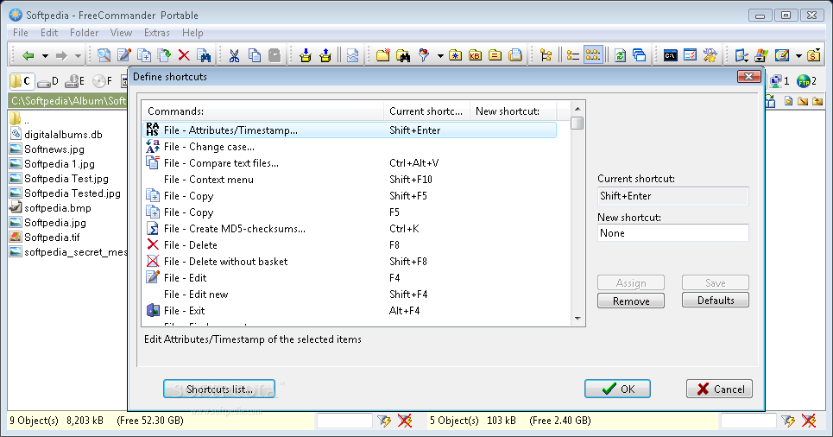Click the folder with blue star icon
Screen dimensions: 833x437
pos(455,55)
